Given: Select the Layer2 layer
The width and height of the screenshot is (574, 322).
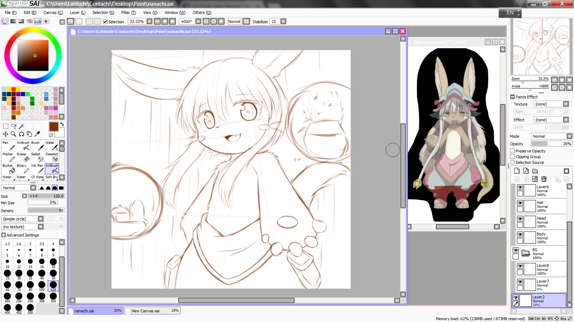Looking at the screenshot, I should (539, 301).
